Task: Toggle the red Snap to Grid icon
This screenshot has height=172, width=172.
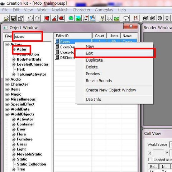Action: tap(47, 18)
